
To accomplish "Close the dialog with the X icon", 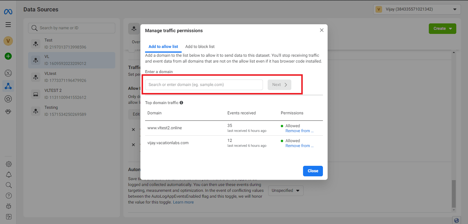I will [x=321, y=30].
